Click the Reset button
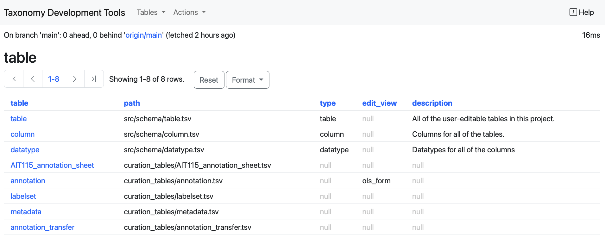This screenshot has height=239, width=605. [209, 80]
